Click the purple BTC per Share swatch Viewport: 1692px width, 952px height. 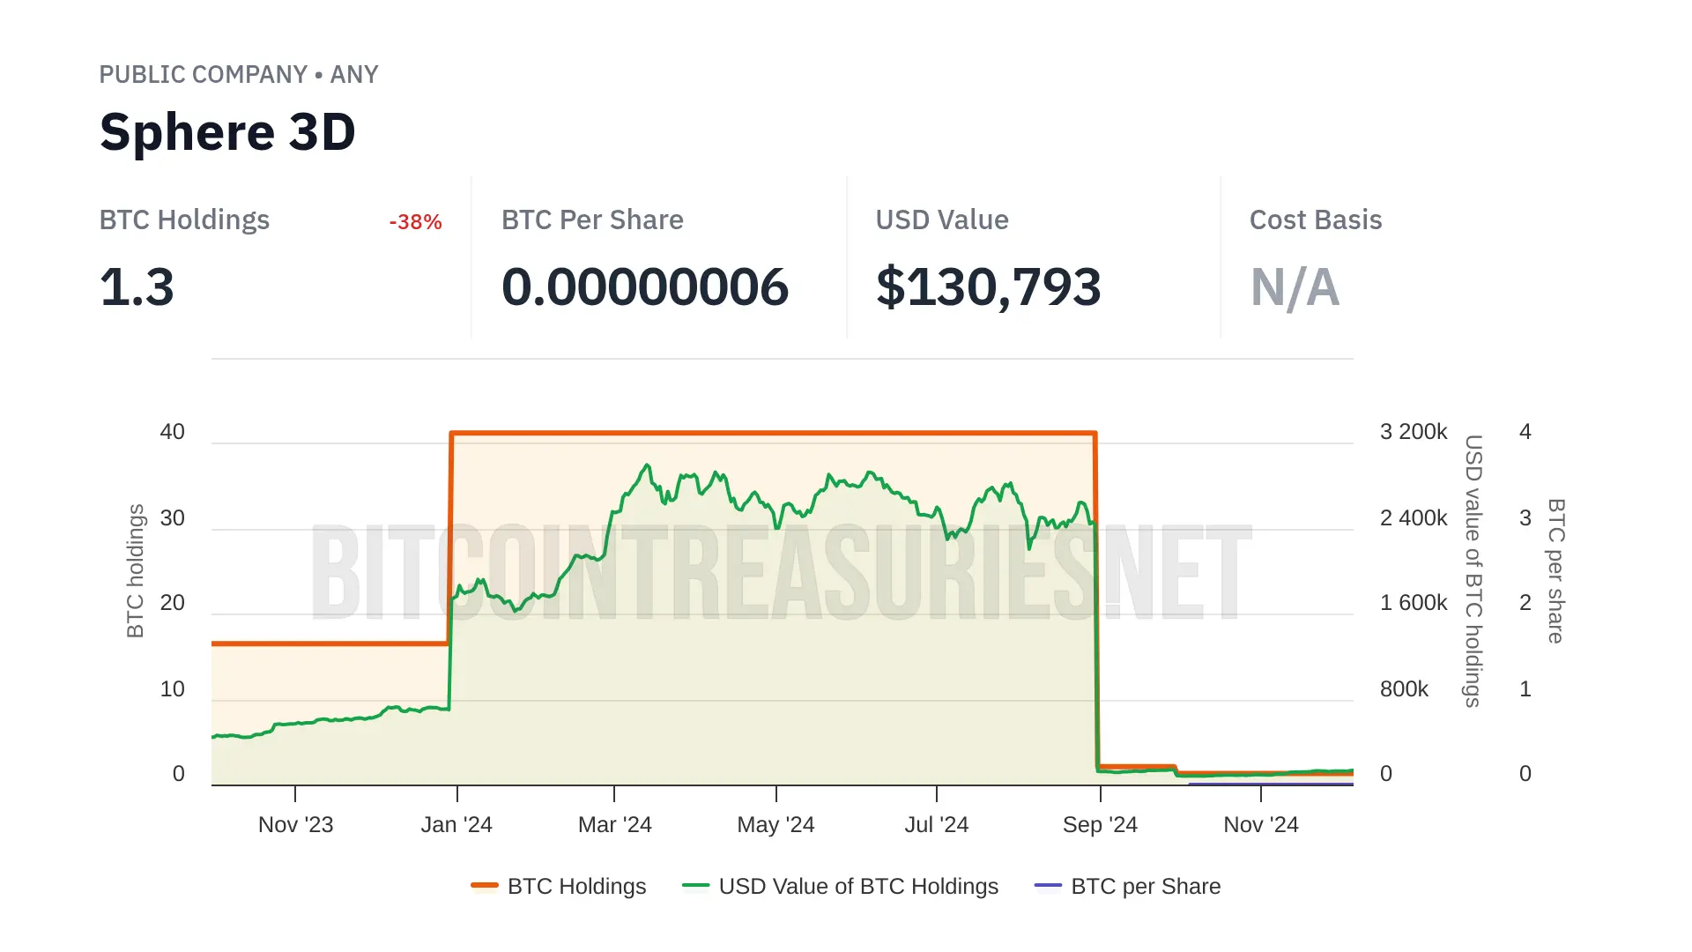1048,885
